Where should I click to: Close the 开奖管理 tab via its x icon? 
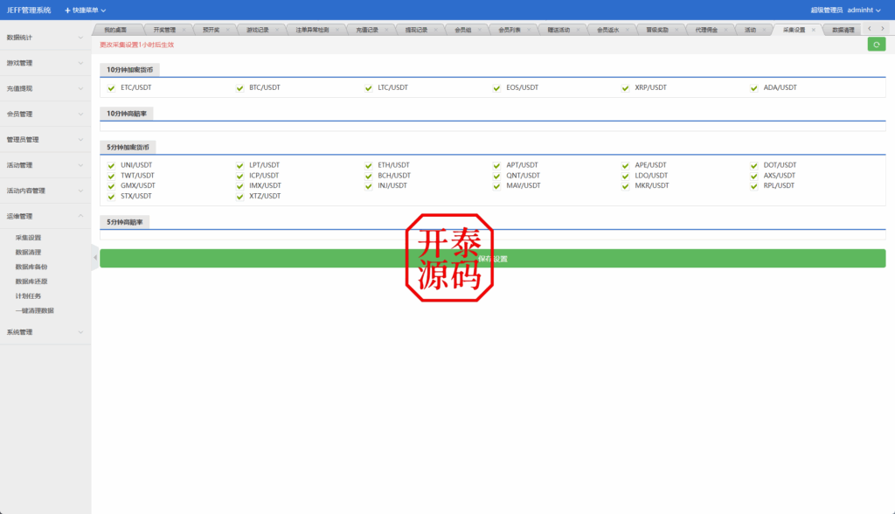184,30
